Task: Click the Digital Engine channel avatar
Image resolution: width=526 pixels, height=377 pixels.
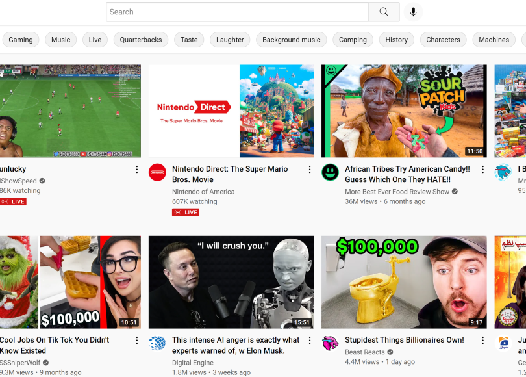Action: click(157, 343)
